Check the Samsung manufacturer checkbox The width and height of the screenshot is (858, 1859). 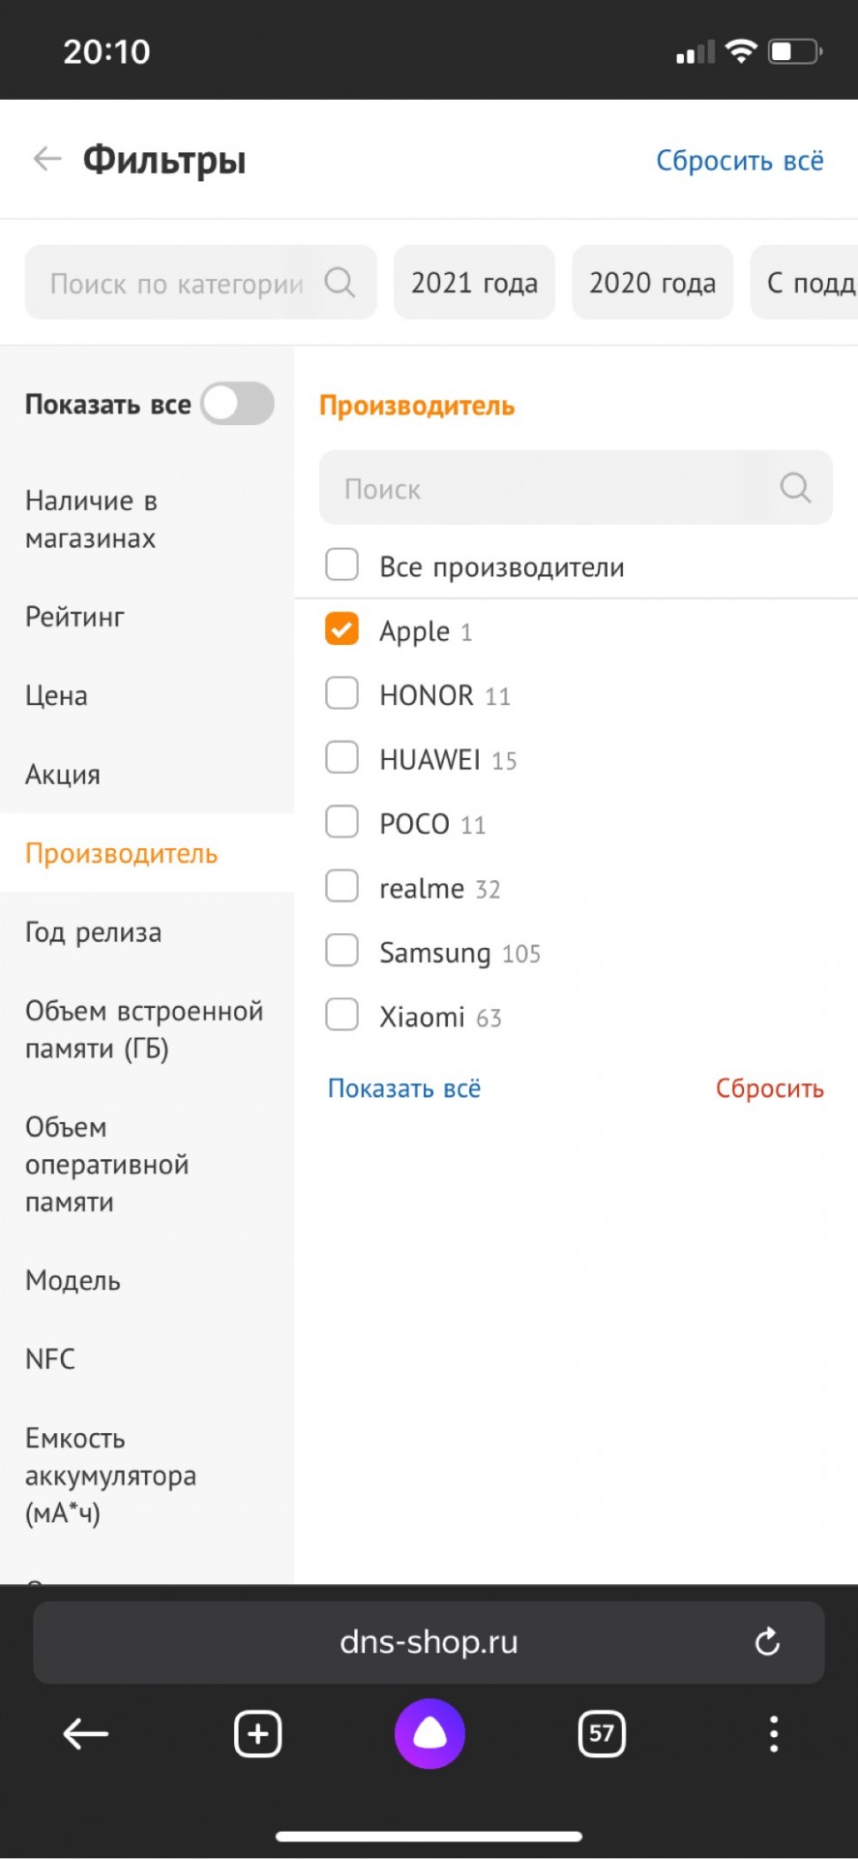tap(341, 951)
